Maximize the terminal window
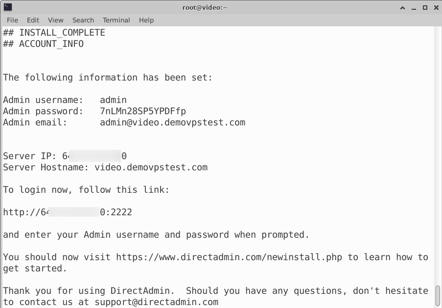 click(x=425, y=8)
